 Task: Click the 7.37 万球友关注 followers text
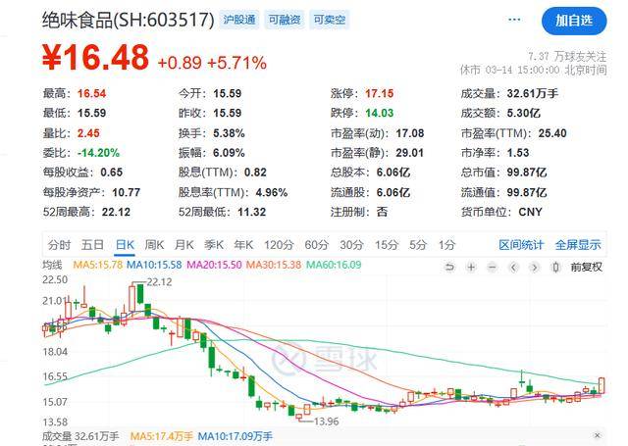coord(567,57)
